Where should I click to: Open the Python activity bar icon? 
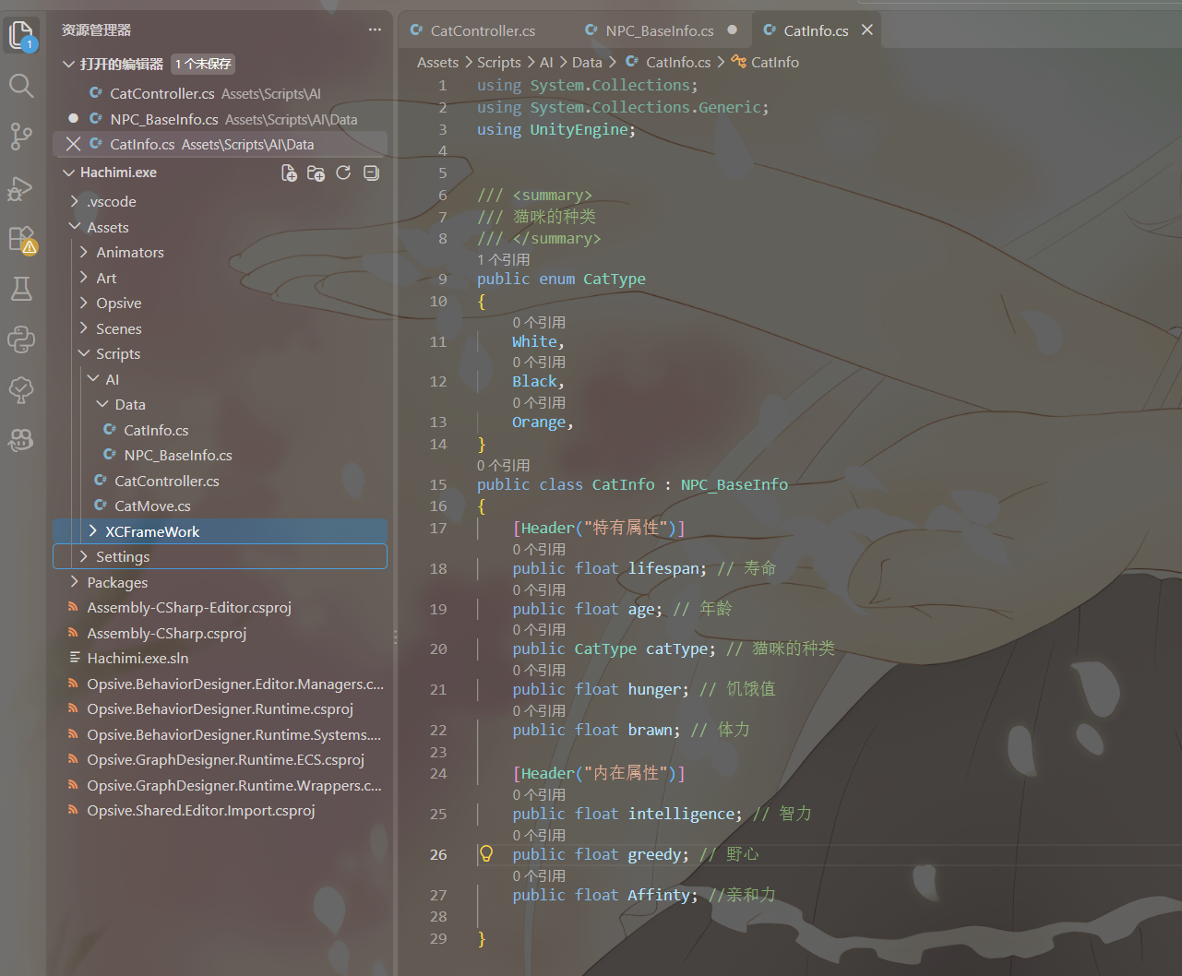21,339
